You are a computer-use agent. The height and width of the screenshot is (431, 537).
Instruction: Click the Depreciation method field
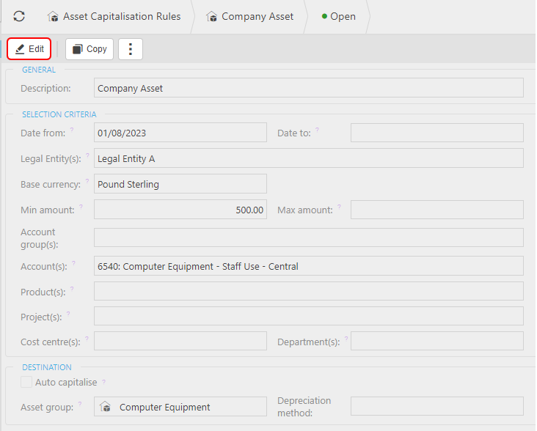click(437, 406)
